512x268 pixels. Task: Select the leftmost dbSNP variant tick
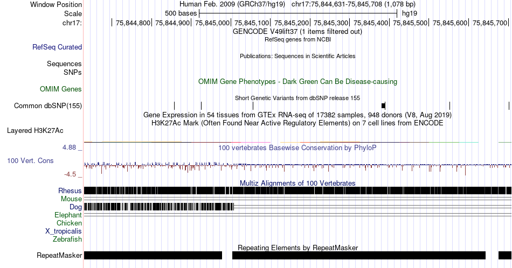coord(175,105)
